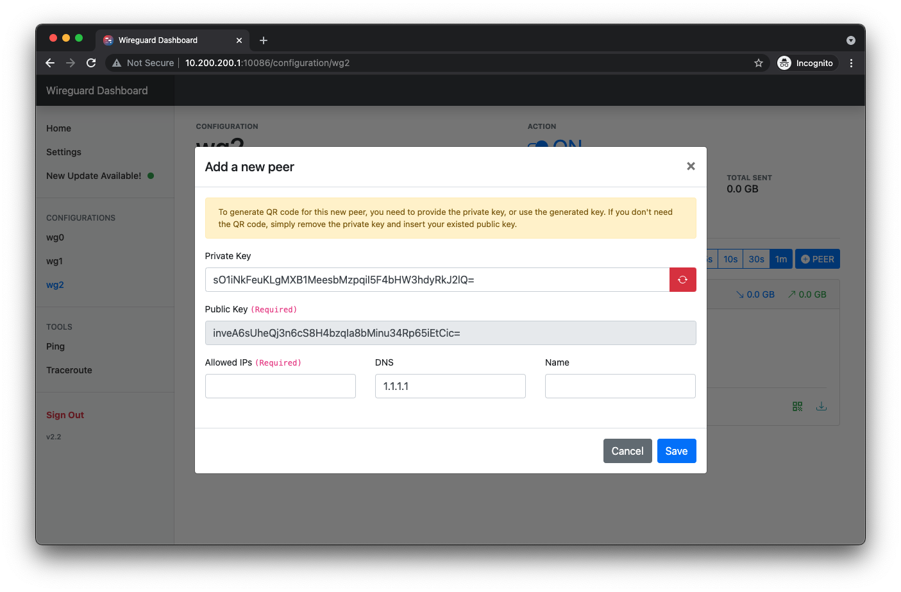This screenshot has width=901, height=592.
Task: Open the Ping tool
Action: [55, 346]
